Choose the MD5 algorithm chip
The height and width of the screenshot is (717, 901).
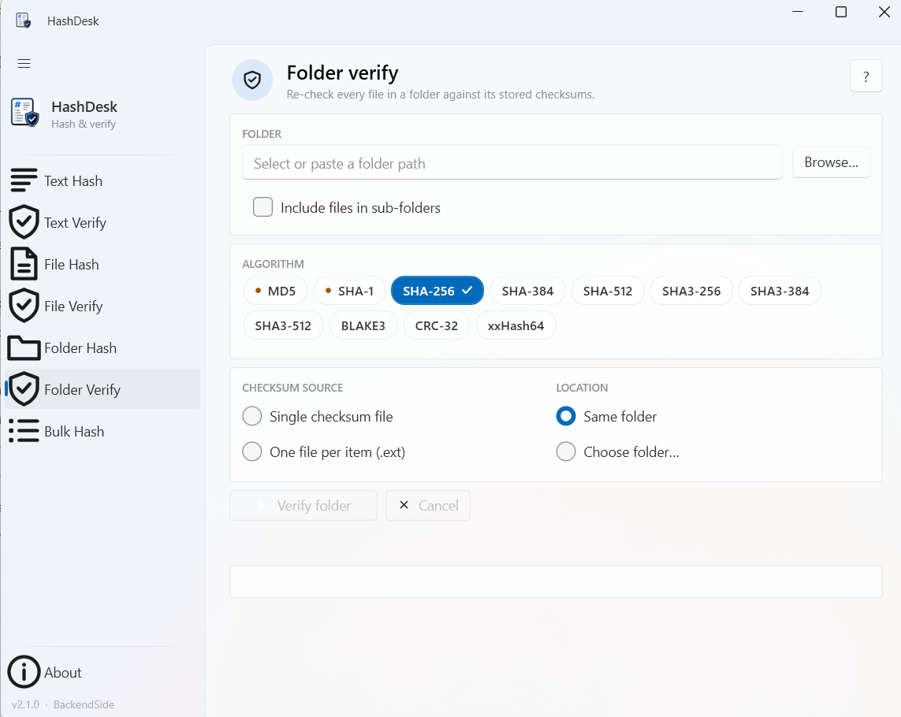coord(275,291)
